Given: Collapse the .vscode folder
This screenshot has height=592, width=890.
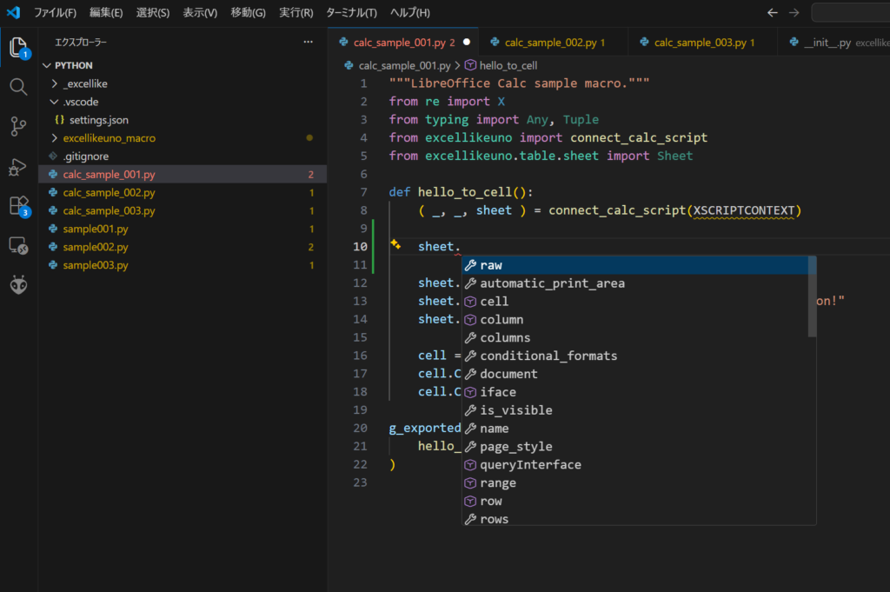Looking at the screenshot, I should coord(80,102).
